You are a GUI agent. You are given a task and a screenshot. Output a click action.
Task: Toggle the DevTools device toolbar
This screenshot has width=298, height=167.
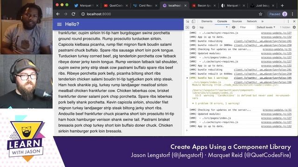[193, 21]
